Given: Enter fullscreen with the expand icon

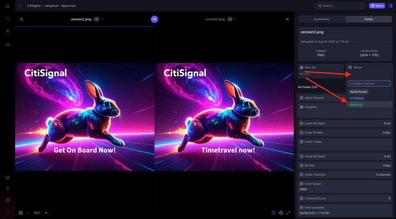Looking at the screenshot, I should tap(288, 213).
